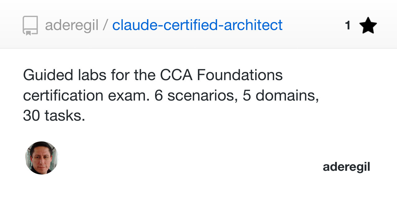397x198 pixels.
Task: Click the aderegil profile avatar photo
Action: pyautogui.click(x=41, y=158)
